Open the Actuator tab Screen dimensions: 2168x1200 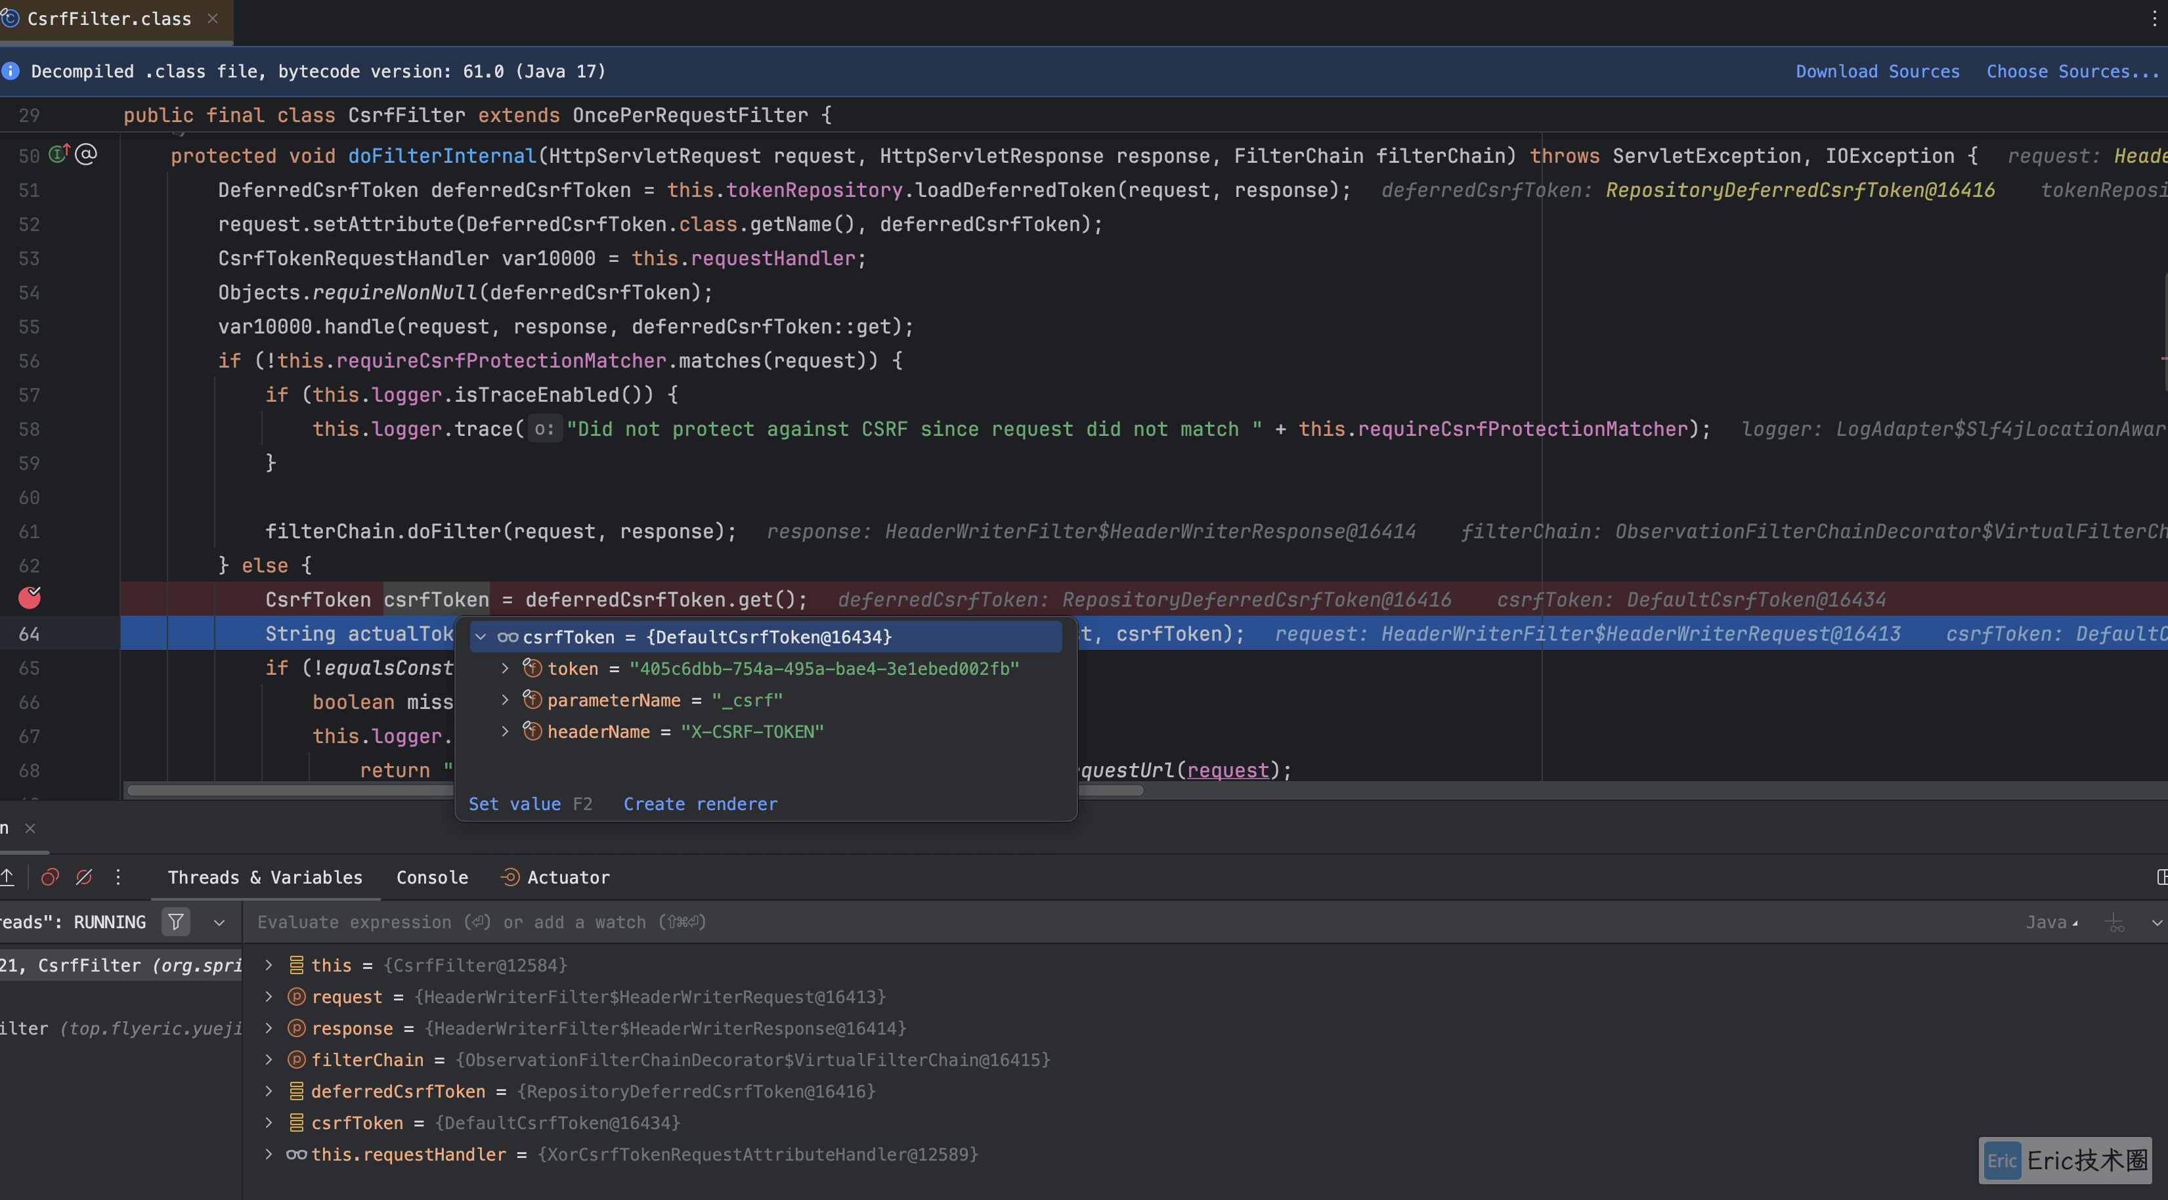tap(555, 877)
